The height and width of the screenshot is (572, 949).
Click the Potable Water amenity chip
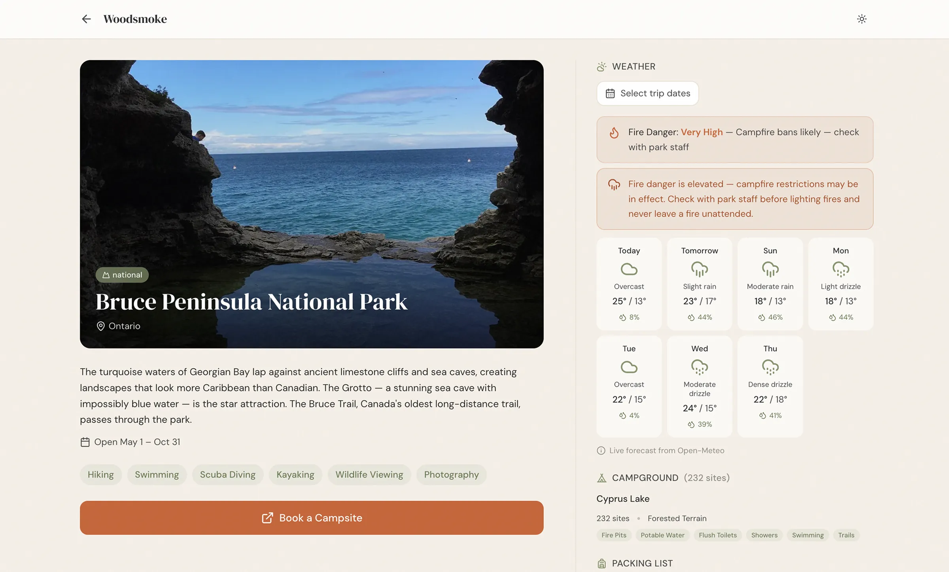pos(662,535)
